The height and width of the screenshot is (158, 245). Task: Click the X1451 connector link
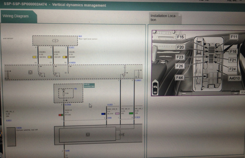click(72, 47)
